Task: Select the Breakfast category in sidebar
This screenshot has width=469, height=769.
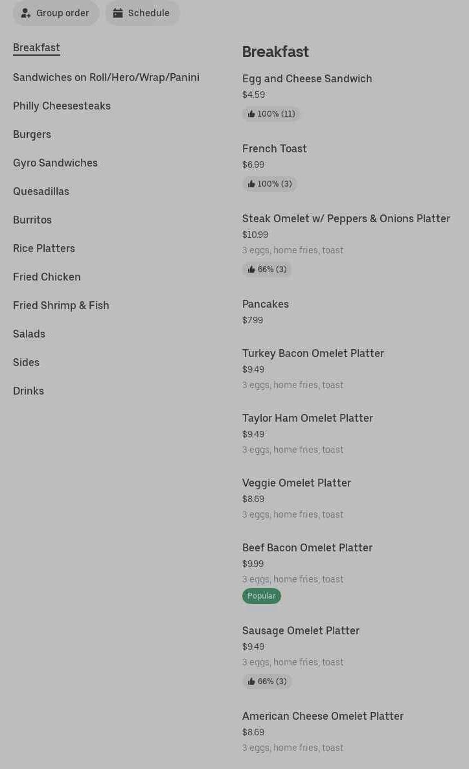Action: pos(36,48)
